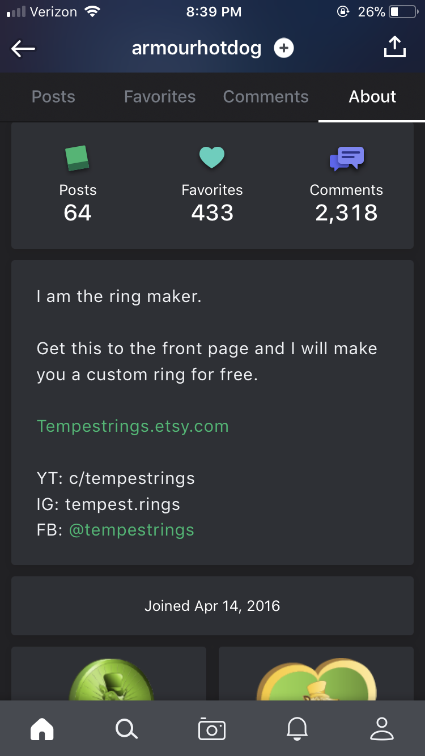Viewport: 425px width, 756px height.
Task: Tap the teal Favorites heart icon
Action: (x=212, y=158)
